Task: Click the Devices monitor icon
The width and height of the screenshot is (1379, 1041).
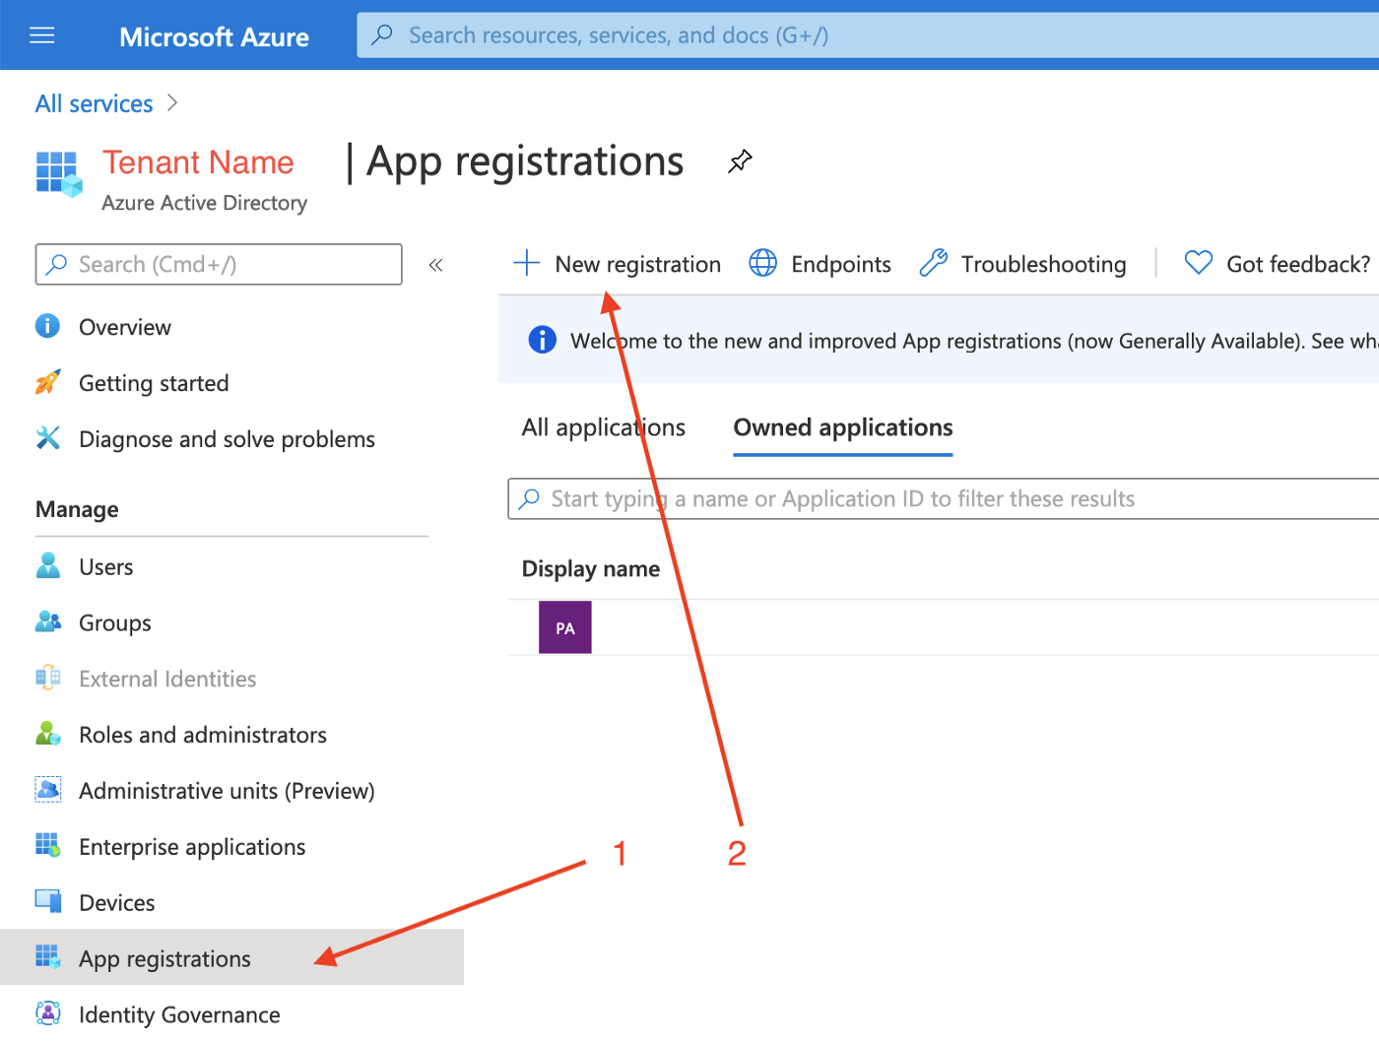Action: pos(47,901)
